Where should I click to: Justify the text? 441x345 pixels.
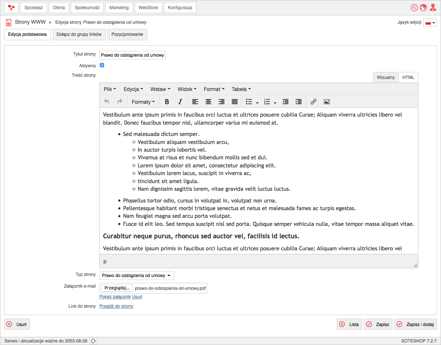(x=235, y=102)
